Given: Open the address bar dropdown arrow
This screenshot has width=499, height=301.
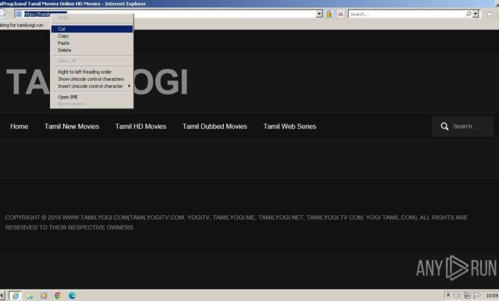Looking at the screenshot, I should point(319,14).
